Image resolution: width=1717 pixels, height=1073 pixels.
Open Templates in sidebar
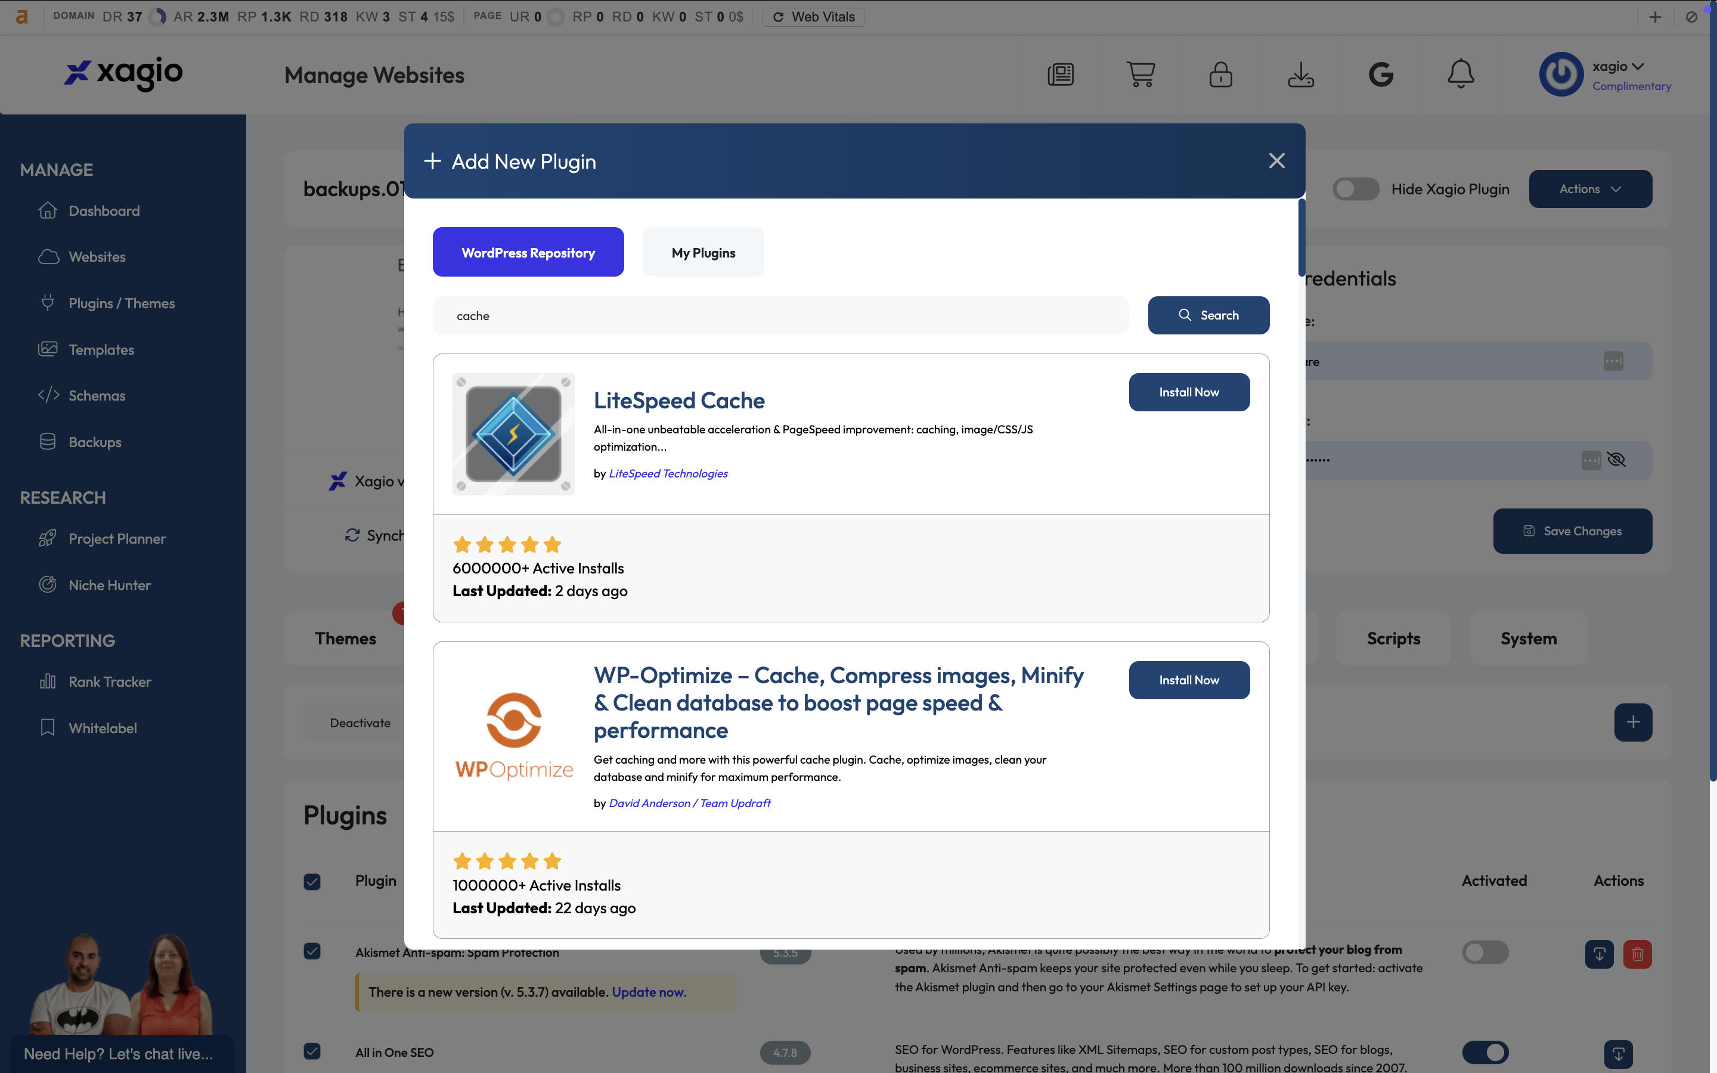pos(86,349)
